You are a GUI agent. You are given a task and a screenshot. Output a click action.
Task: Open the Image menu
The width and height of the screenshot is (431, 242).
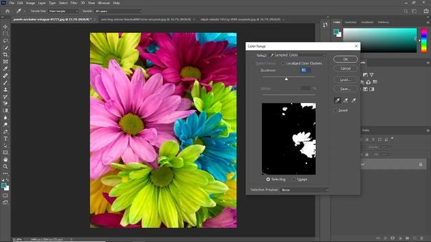pyautogui.click(x=30, y=3)
